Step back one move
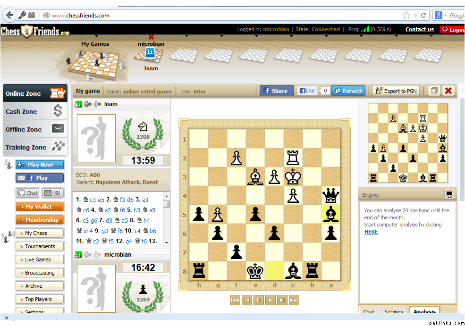Screen dimensions: 465x326 pyautogui.click(x=247, y=300)
